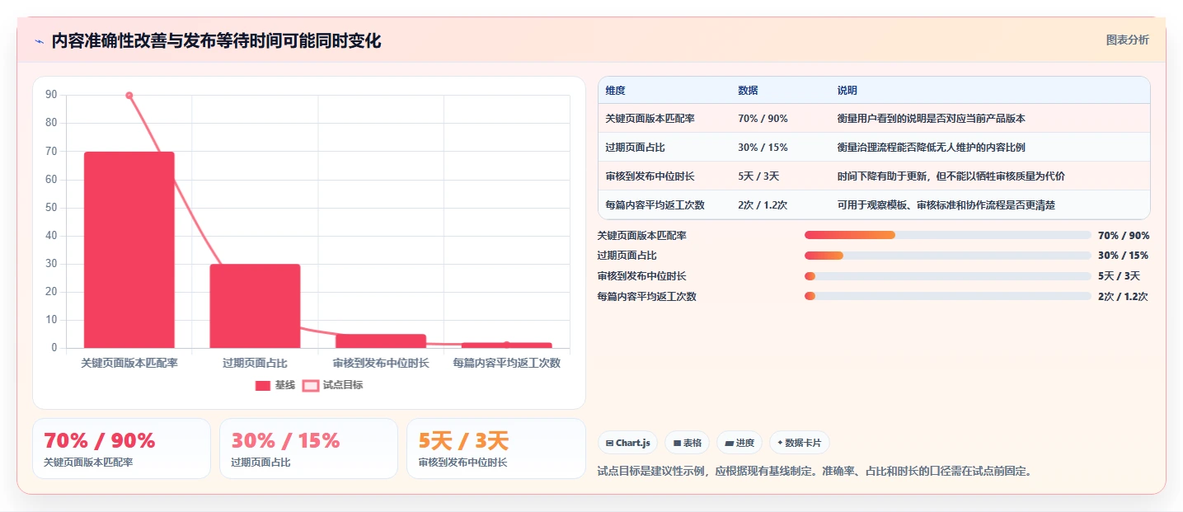Select the 数据卡片 tag
This screenshot has width=1183, height=512.
point(799,443)
